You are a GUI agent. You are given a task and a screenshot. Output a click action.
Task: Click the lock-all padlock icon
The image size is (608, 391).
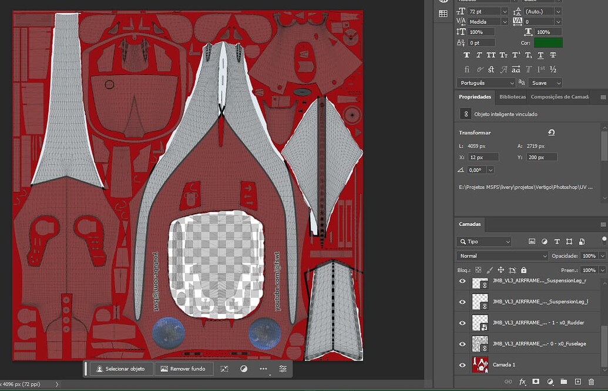tap(523, 270)
